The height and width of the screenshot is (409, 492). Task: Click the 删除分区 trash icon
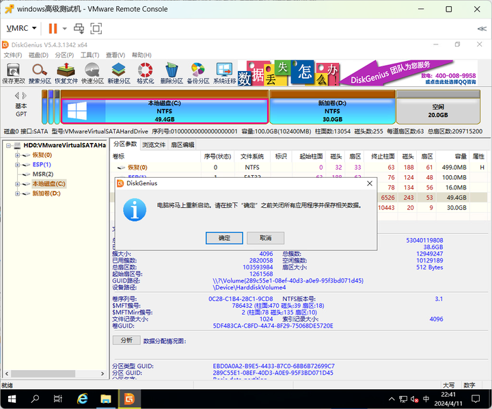[x=172, y=73]
